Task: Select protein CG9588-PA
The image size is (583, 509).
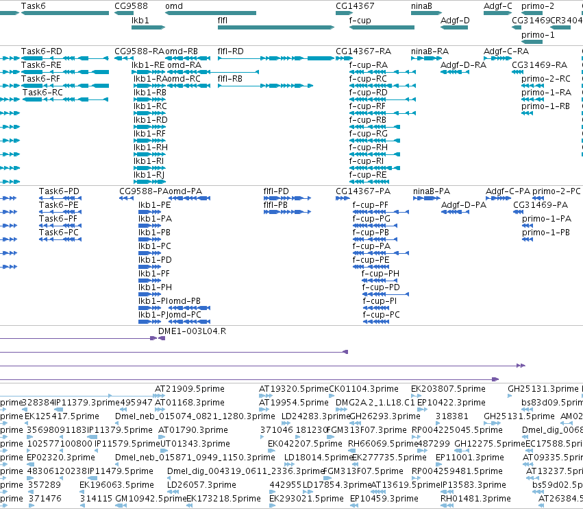Action: point(127,198)
